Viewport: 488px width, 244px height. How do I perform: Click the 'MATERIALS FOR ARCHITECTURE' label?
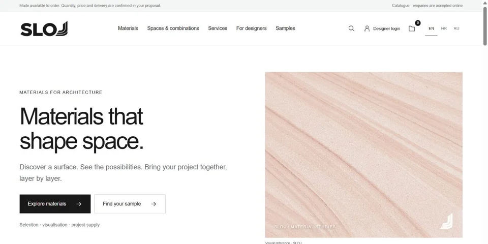60,93
